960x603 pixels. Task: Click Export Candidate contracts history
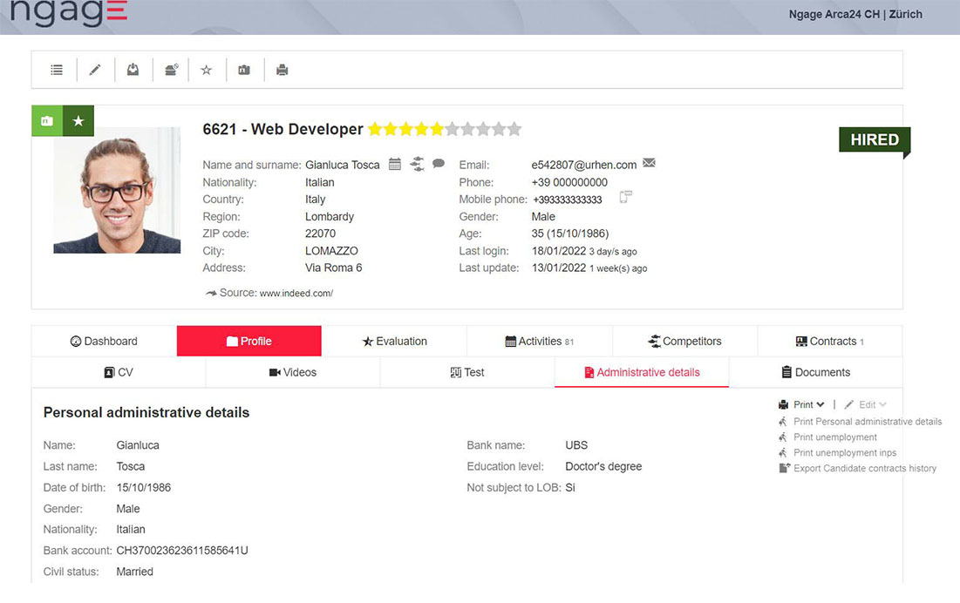(x=864, y=469)
